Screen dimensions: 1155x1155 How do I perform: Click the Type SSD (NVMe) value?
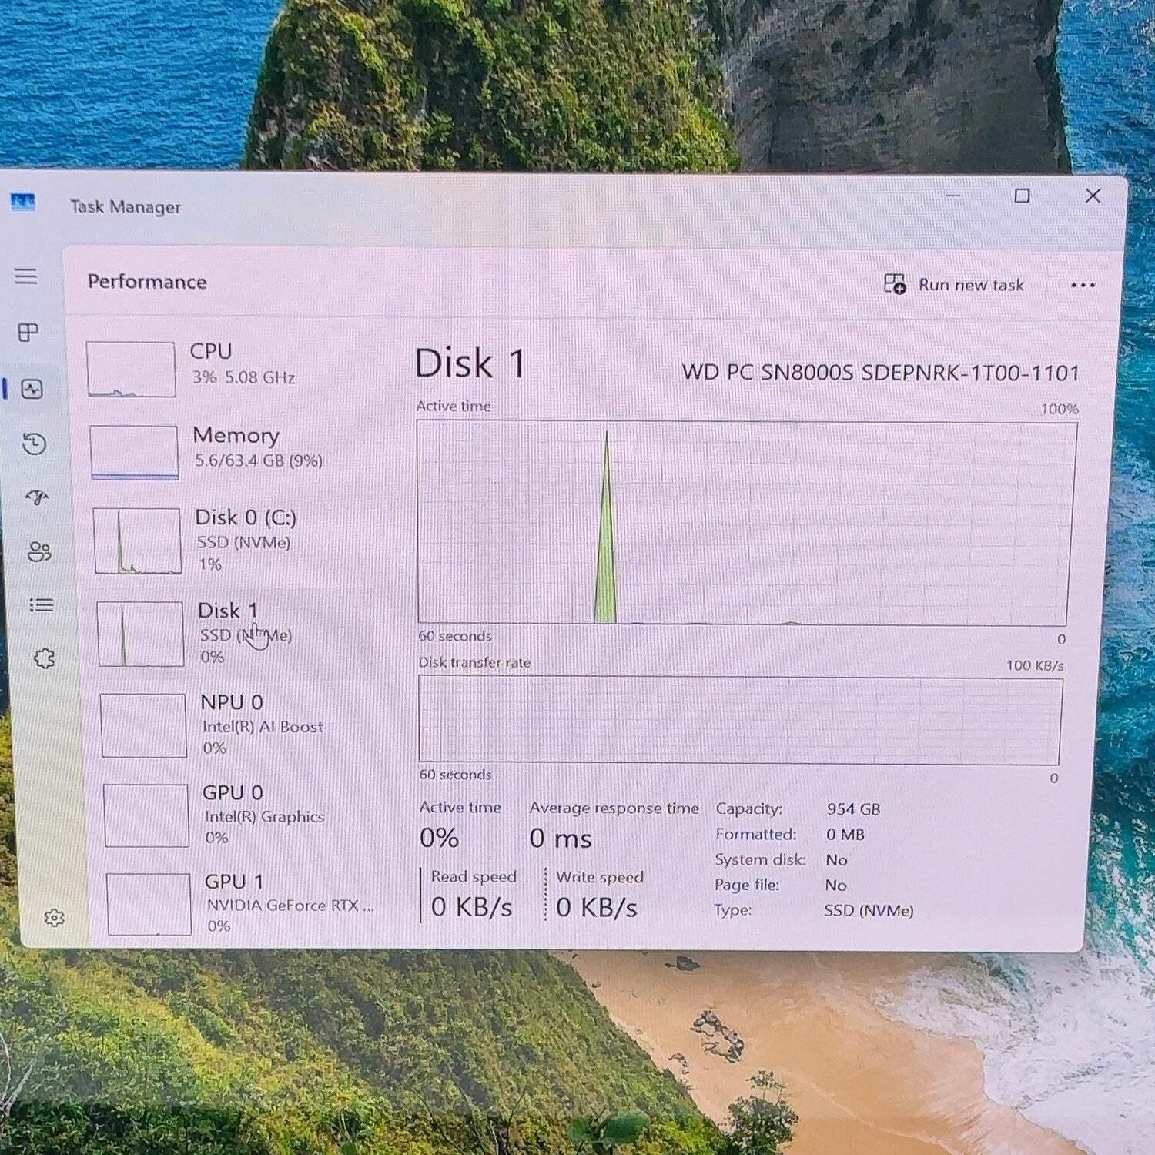tap(869, 911)
